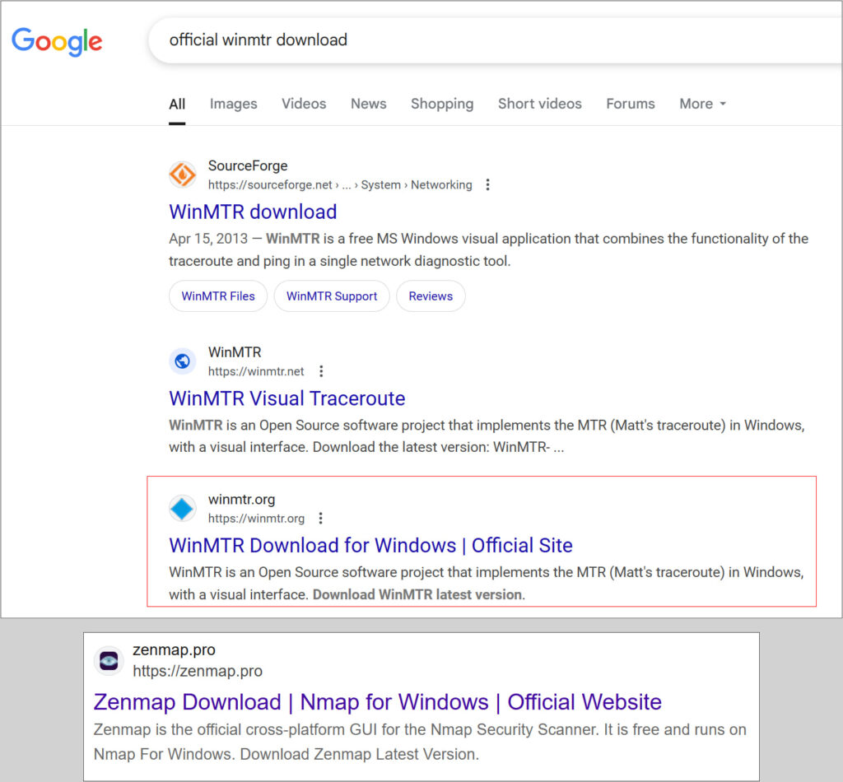The width and height of the screenshot is (843, 782).
Task: Open the Reviews sitelink chip
Action: coord(431,296)
